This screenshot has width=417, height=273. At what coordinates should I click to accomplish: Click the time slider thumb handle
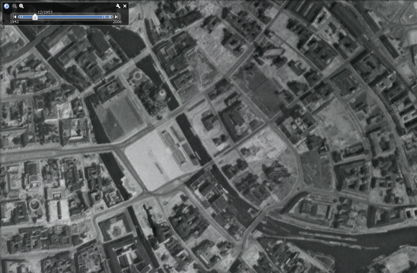(35, 17)
